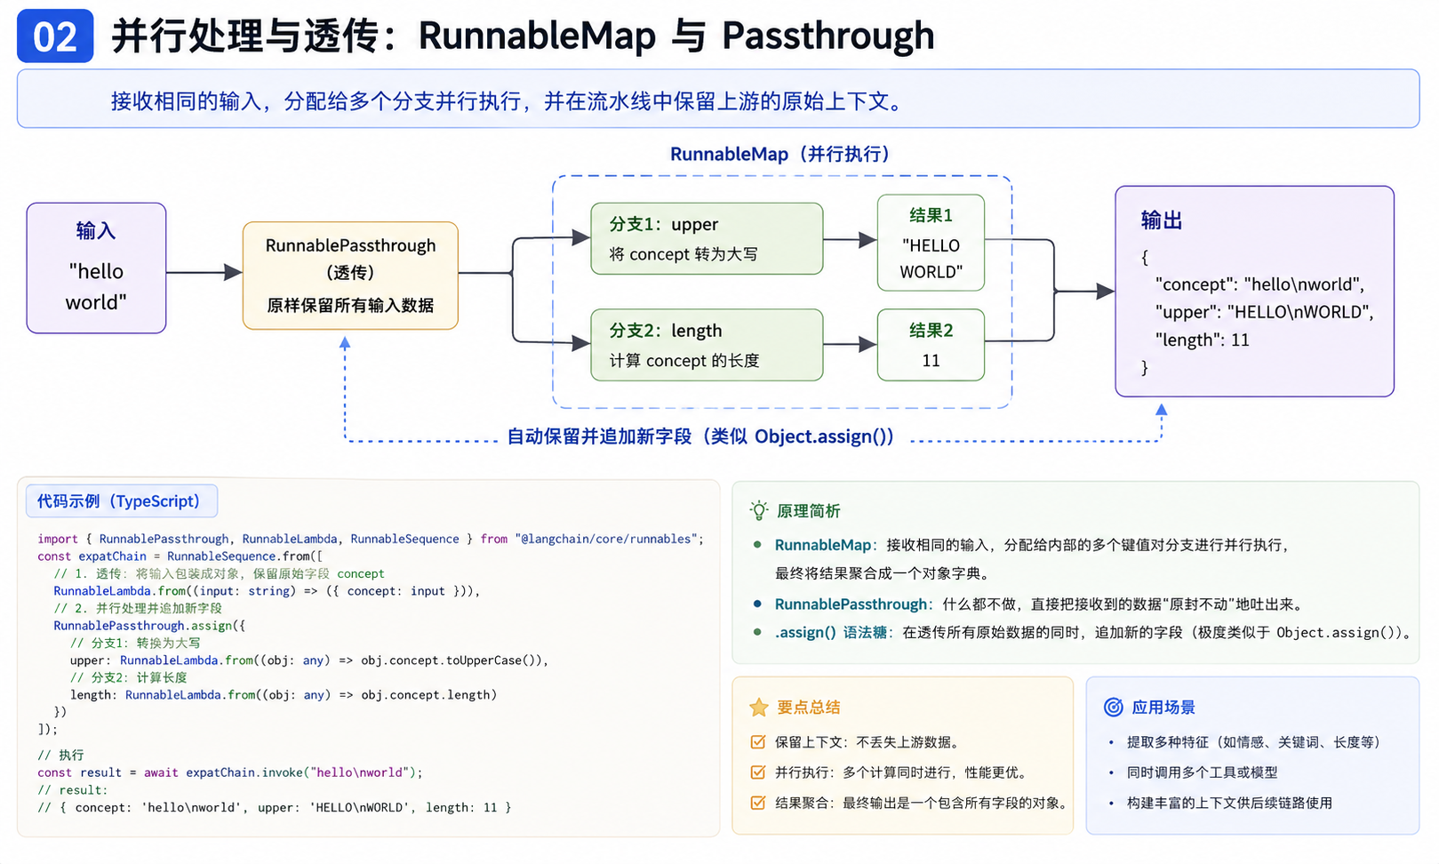This screenshot has width=1439, height=864.
Task: Click the lightbulb icon beside 原理简析
Action: 758,510
